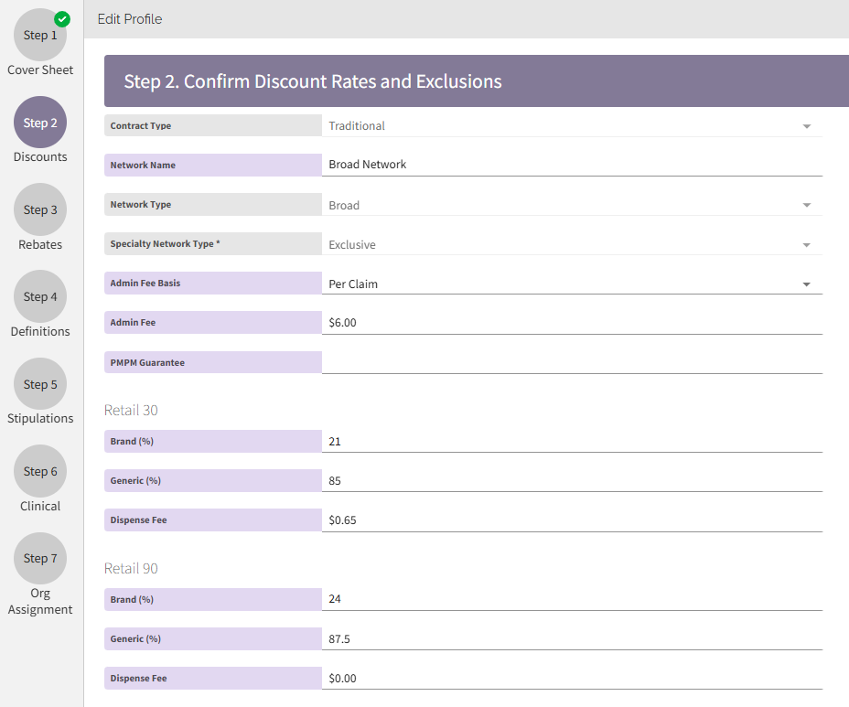Open the Contract Type dropdown
Image resolution: width=849 pixels, height=707 pixels.
(807, 125)
